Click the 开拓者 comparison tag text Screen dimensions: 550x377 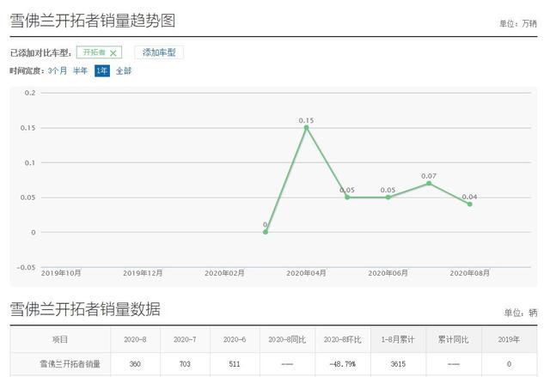pos(94,52)
